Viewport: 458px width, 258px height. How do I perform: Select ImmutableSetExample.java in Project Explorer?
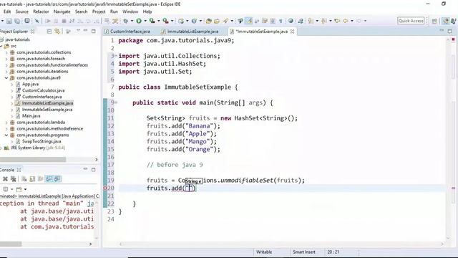(x=47, y=110)
